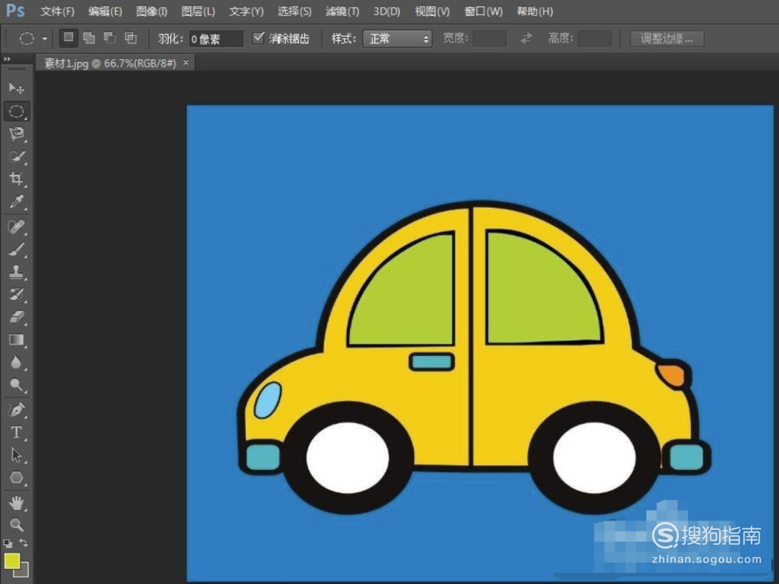779x584 pixels.
Task: Click the feather (羽化) pixel input field
Action: pos(216,39)
